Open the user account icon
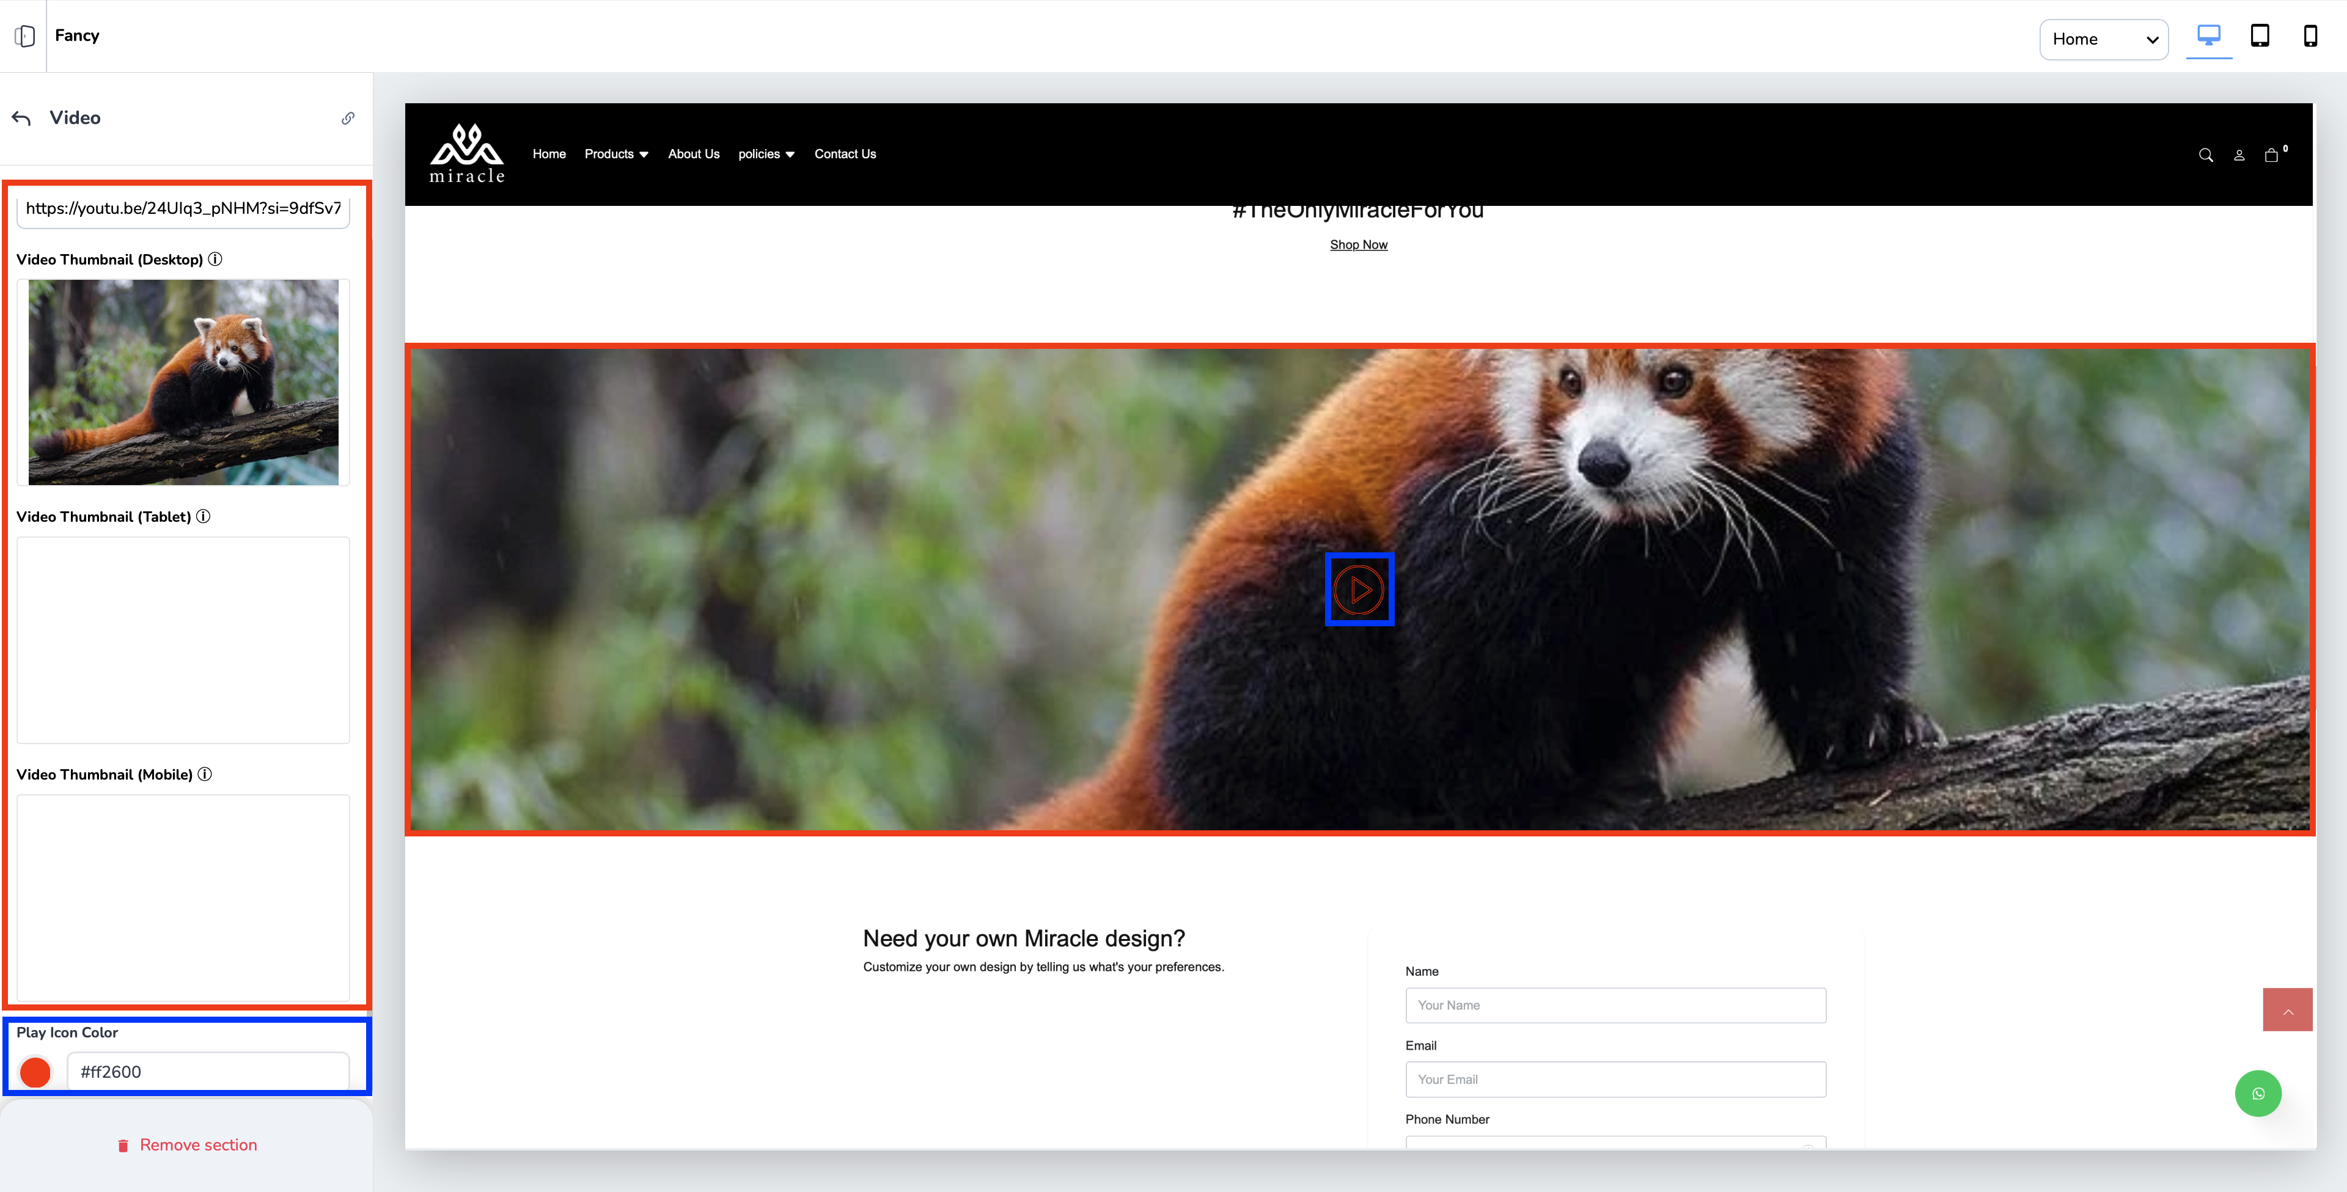 (x=2239, y=155)
